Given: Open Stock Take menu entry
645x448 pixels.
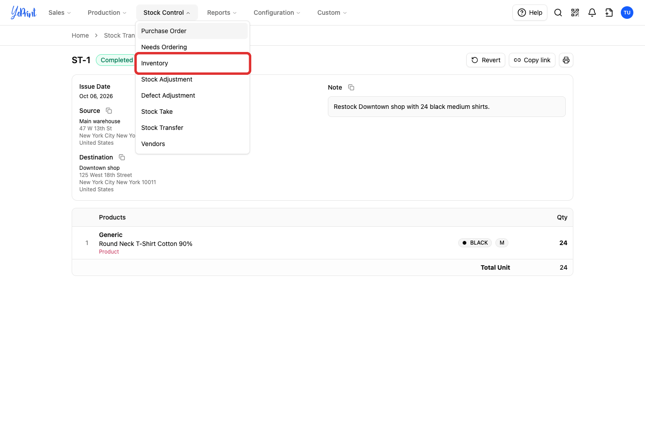Looking at the screenshot, I should point(193,112).
